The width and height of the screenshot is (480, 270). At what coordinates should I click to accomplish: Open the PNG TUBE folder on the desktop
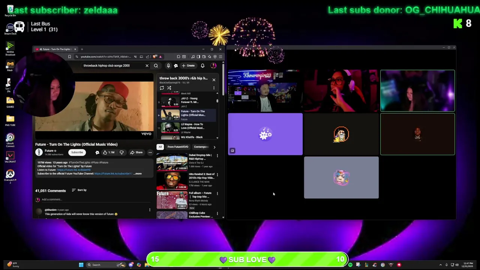point(10,120)
